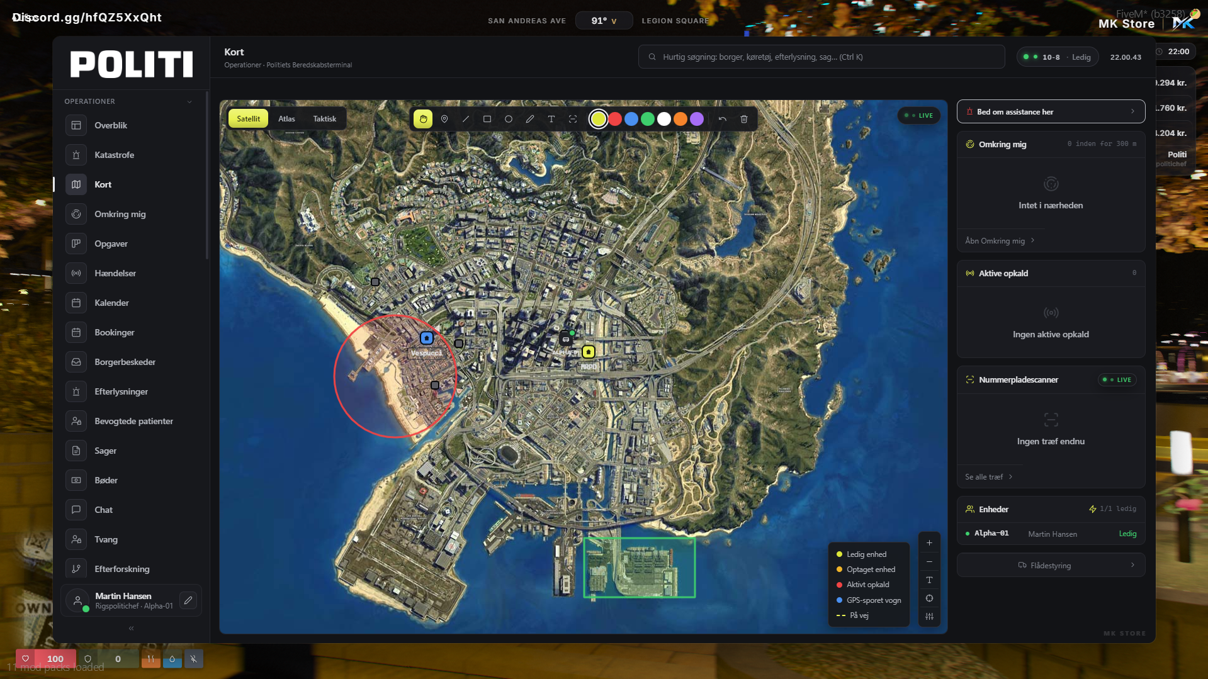1208x679 pixels.
Task: Open Hændelser in the sidebar
Action: [x=130, y=273]
